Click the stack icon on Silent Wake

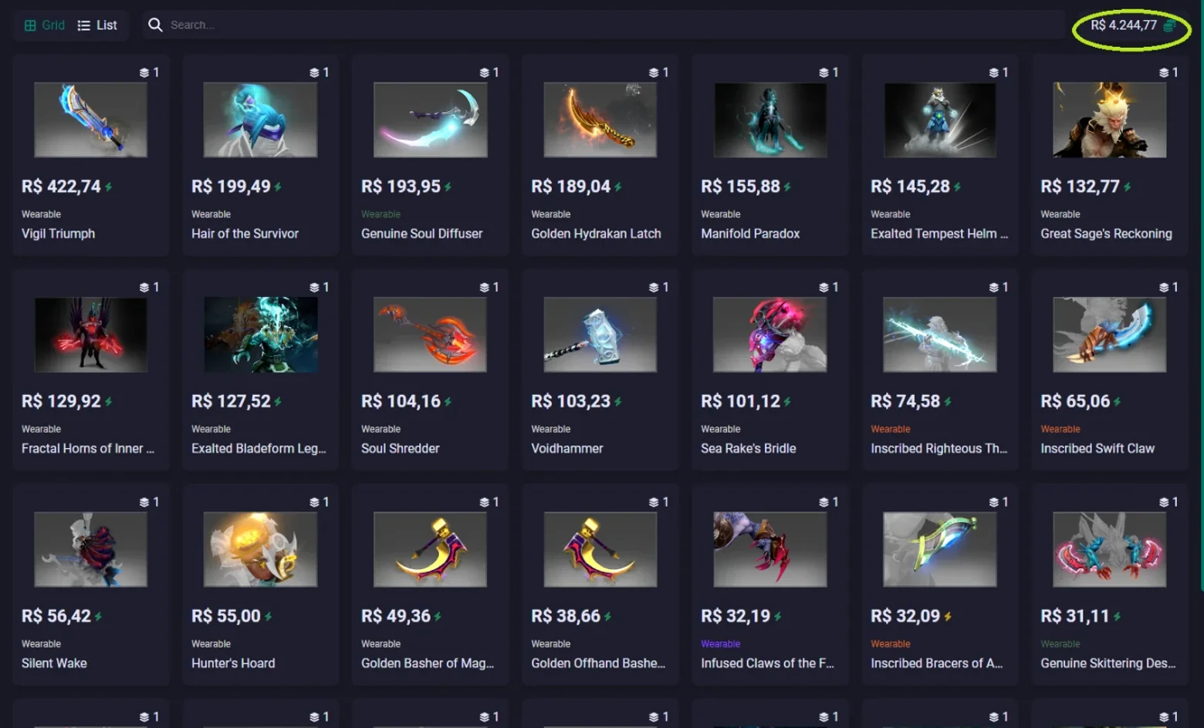click(x=144, y=502)
